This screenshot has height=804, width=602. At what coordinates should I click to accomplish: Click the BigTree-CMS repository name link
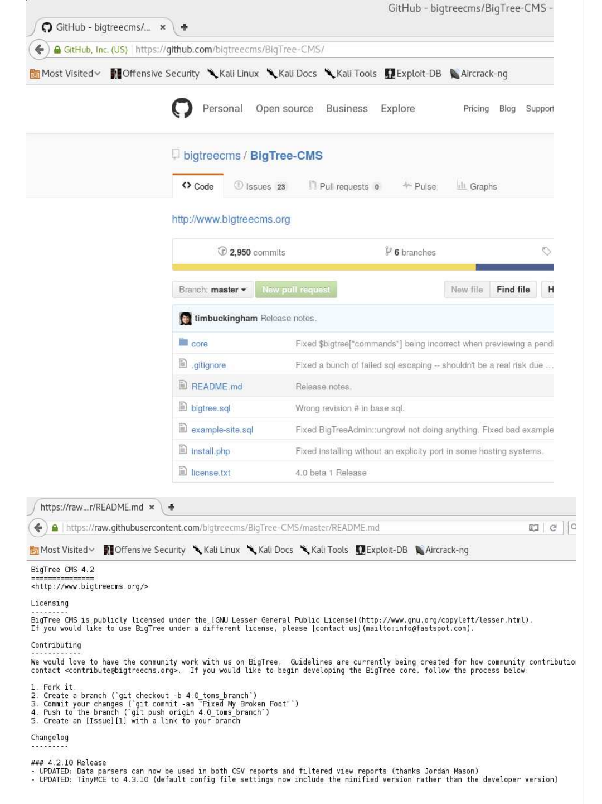tap(287, 156)
